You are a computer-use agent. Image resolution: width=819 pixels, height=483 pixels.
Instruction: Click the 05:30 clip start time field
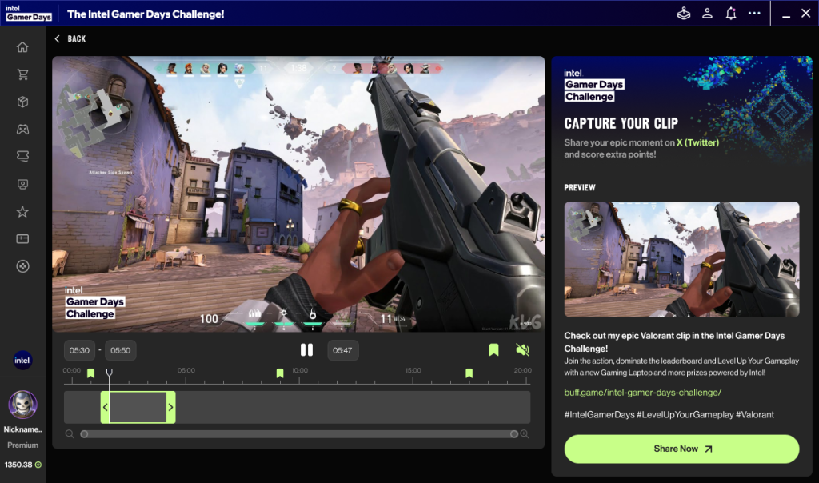[x=79, y=350]
